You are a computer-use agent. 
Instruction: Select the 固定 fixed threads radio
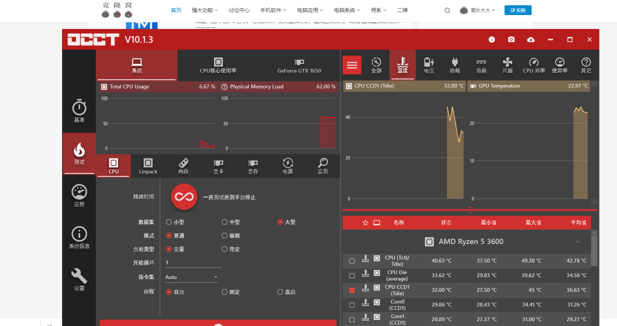point(224,292)
